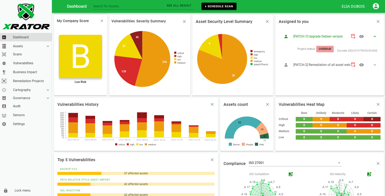This screenshot has width=385, height=196.
Task: Click the Search for Assets input field
Action: (128, 6)
